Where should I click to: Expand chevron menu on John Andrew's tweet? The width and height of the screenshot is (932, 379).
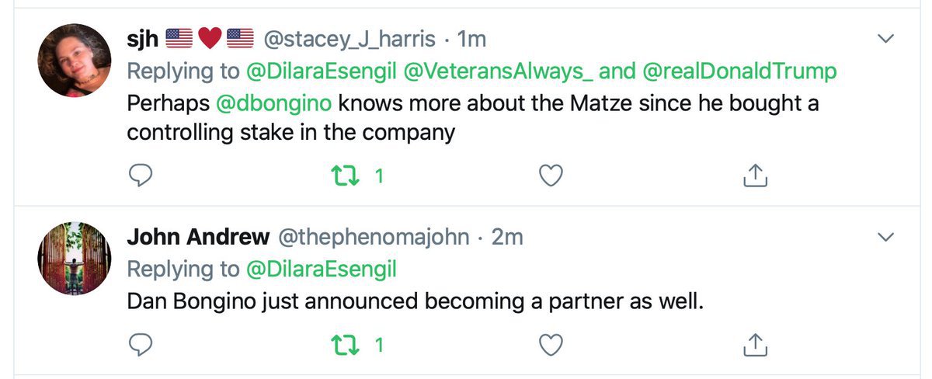pyautogui.click(x=885, y=236)
